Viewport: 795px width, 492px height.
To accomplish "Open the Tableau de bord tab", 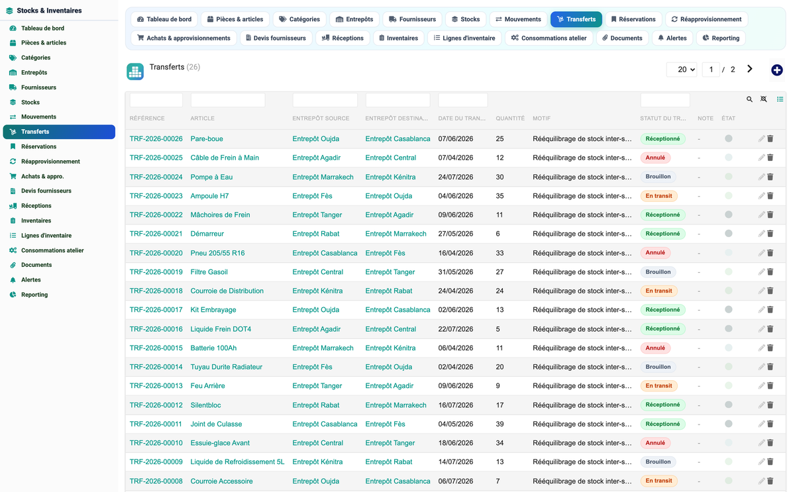I will click(164, 19).
